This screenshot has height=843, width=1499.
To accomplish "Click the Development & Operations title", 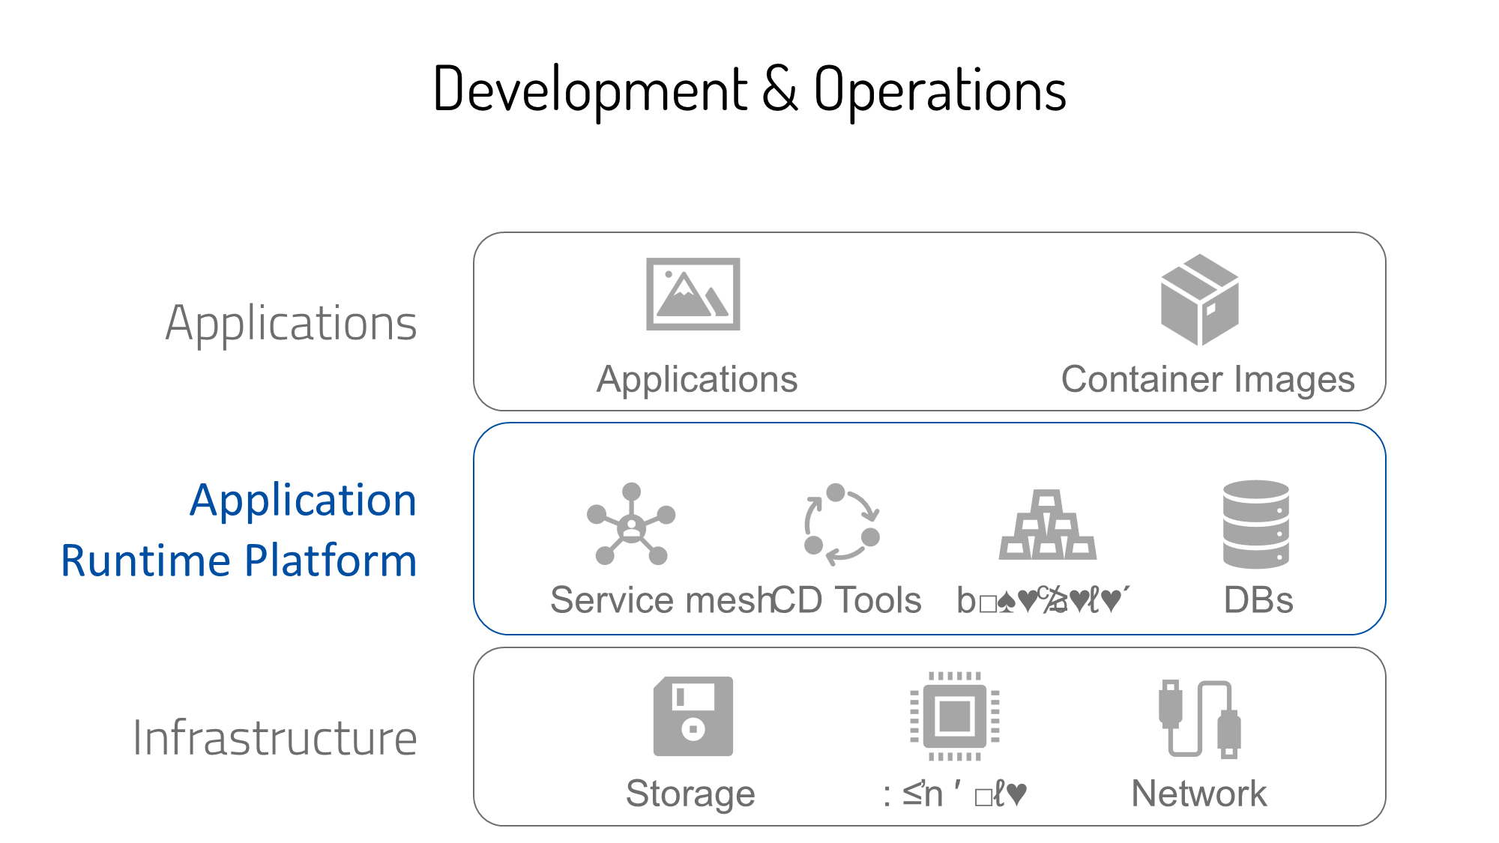I will 749,89.
